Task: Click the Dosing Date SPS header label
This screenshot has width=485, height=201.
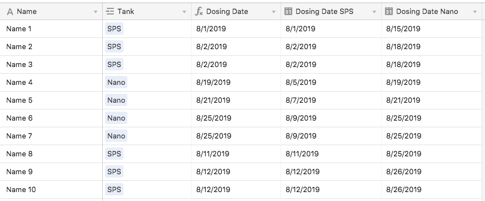Action: [x=325, y=12]
